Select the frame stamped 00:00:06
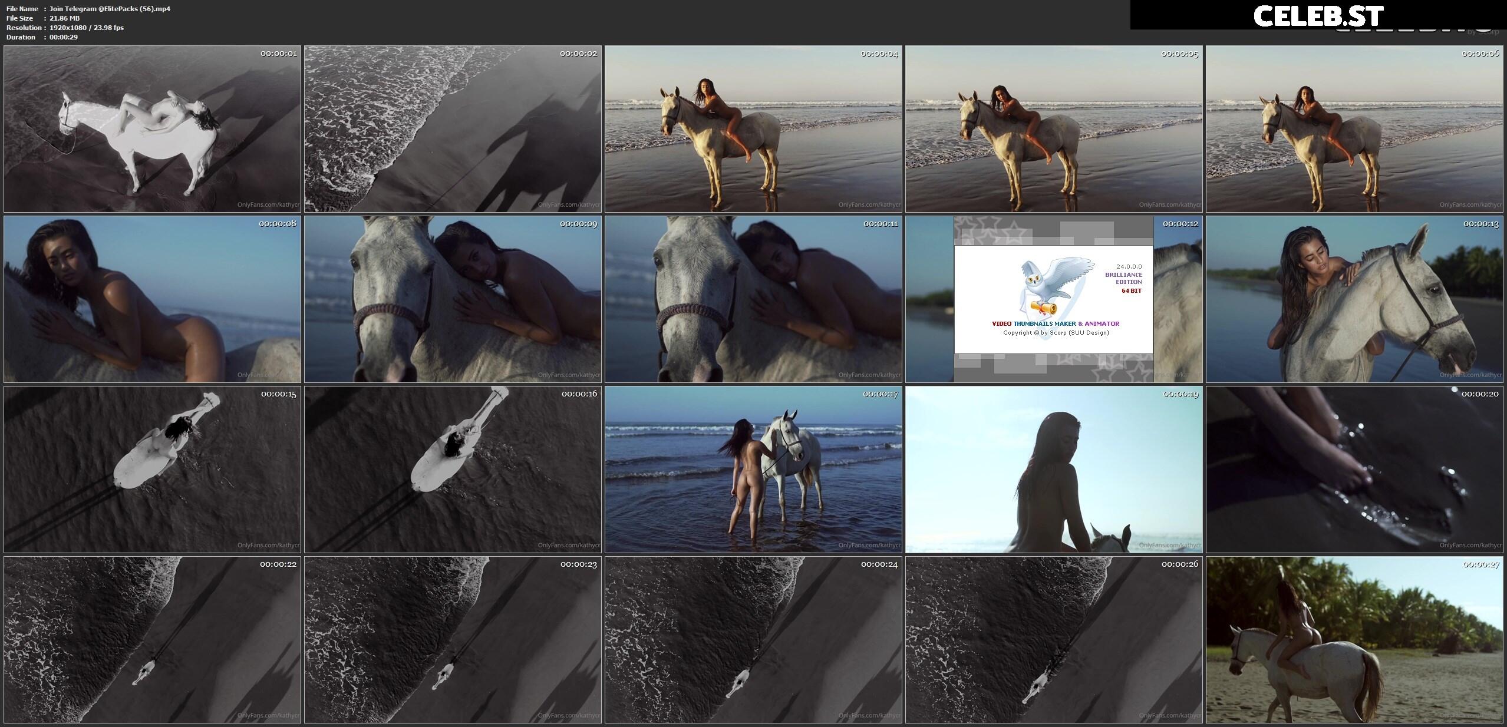The image size is (1507, 727). coord(1355,129)
